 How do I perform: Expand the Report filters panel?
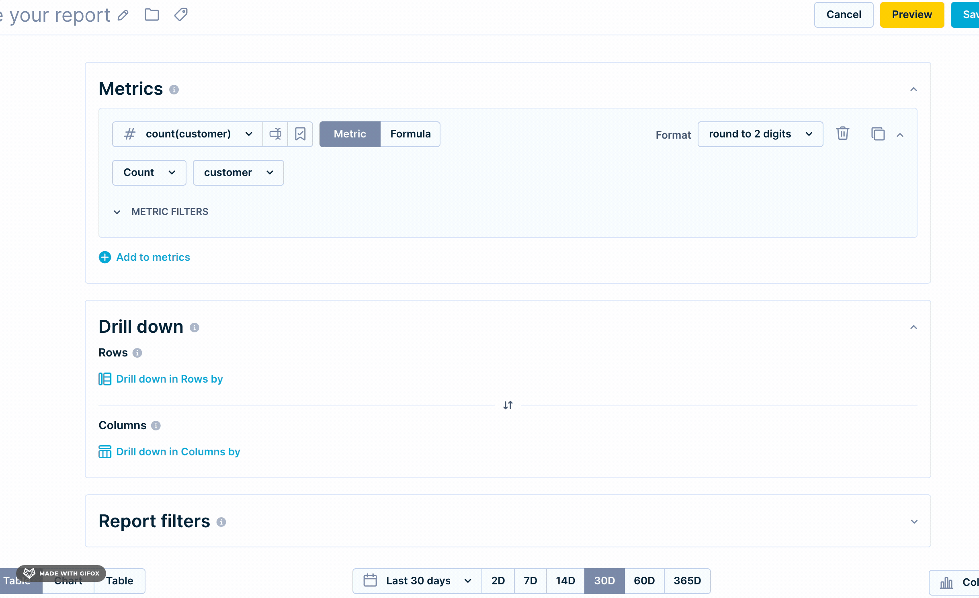coord(914,522)
